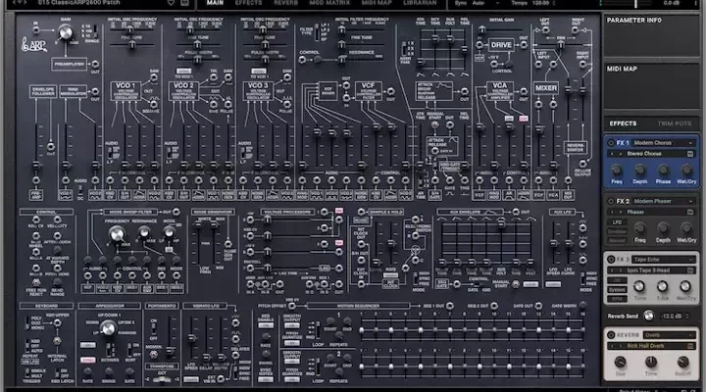Click the System button in FX 3
The height and width of the screenshot is (392, 706).
617,290
